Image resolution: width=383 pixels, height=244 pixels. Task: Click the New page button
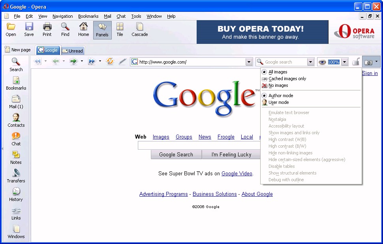click(18, 50)
